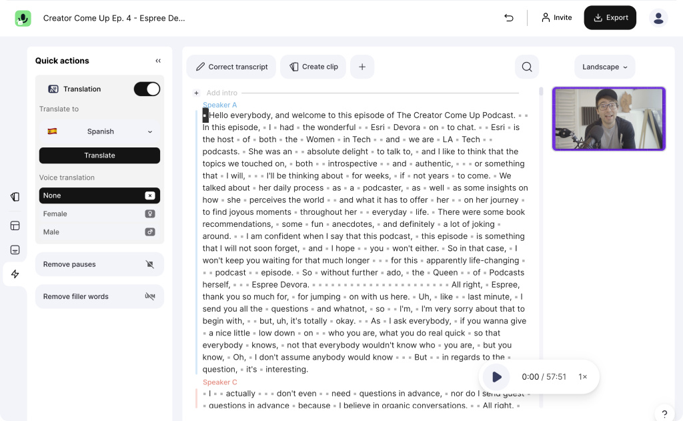This screenshot has width=683, height=421.
Task: Click the green microphone app logo
Action: [23, 18]
